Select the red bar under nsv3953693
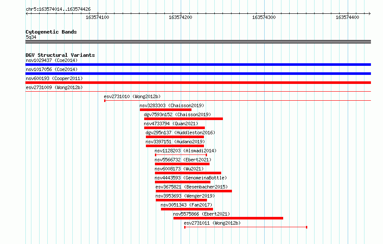 point(182,200)
